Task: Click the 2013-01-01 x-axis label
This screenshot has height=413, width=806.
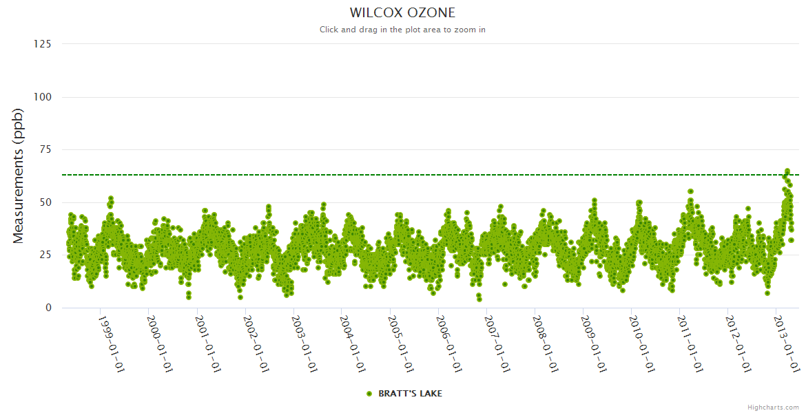Action: point(786,343)
